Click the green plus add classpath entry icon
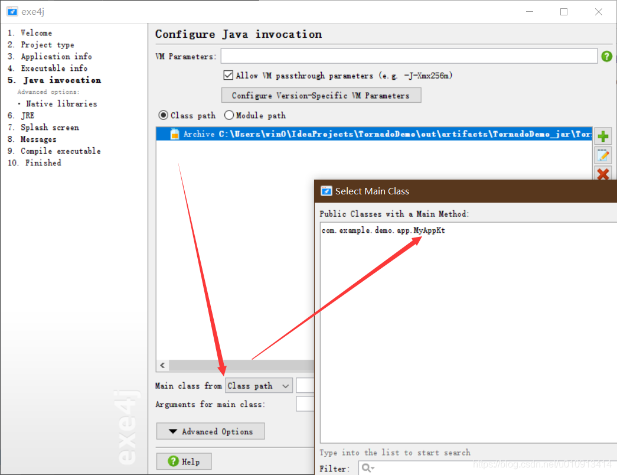The height and width of the screenshot is (475, 617). click(603, 136)
